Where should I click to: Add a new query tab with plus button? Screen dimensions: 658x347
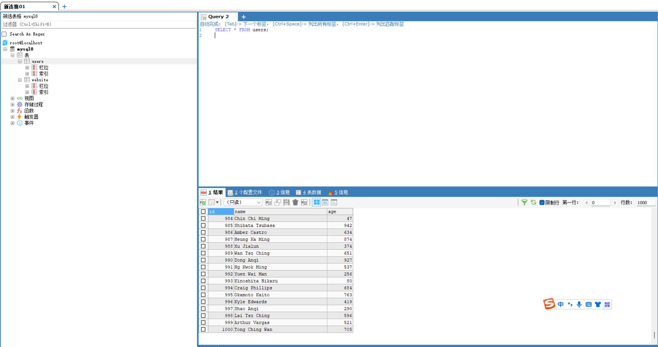click(244, 17)
